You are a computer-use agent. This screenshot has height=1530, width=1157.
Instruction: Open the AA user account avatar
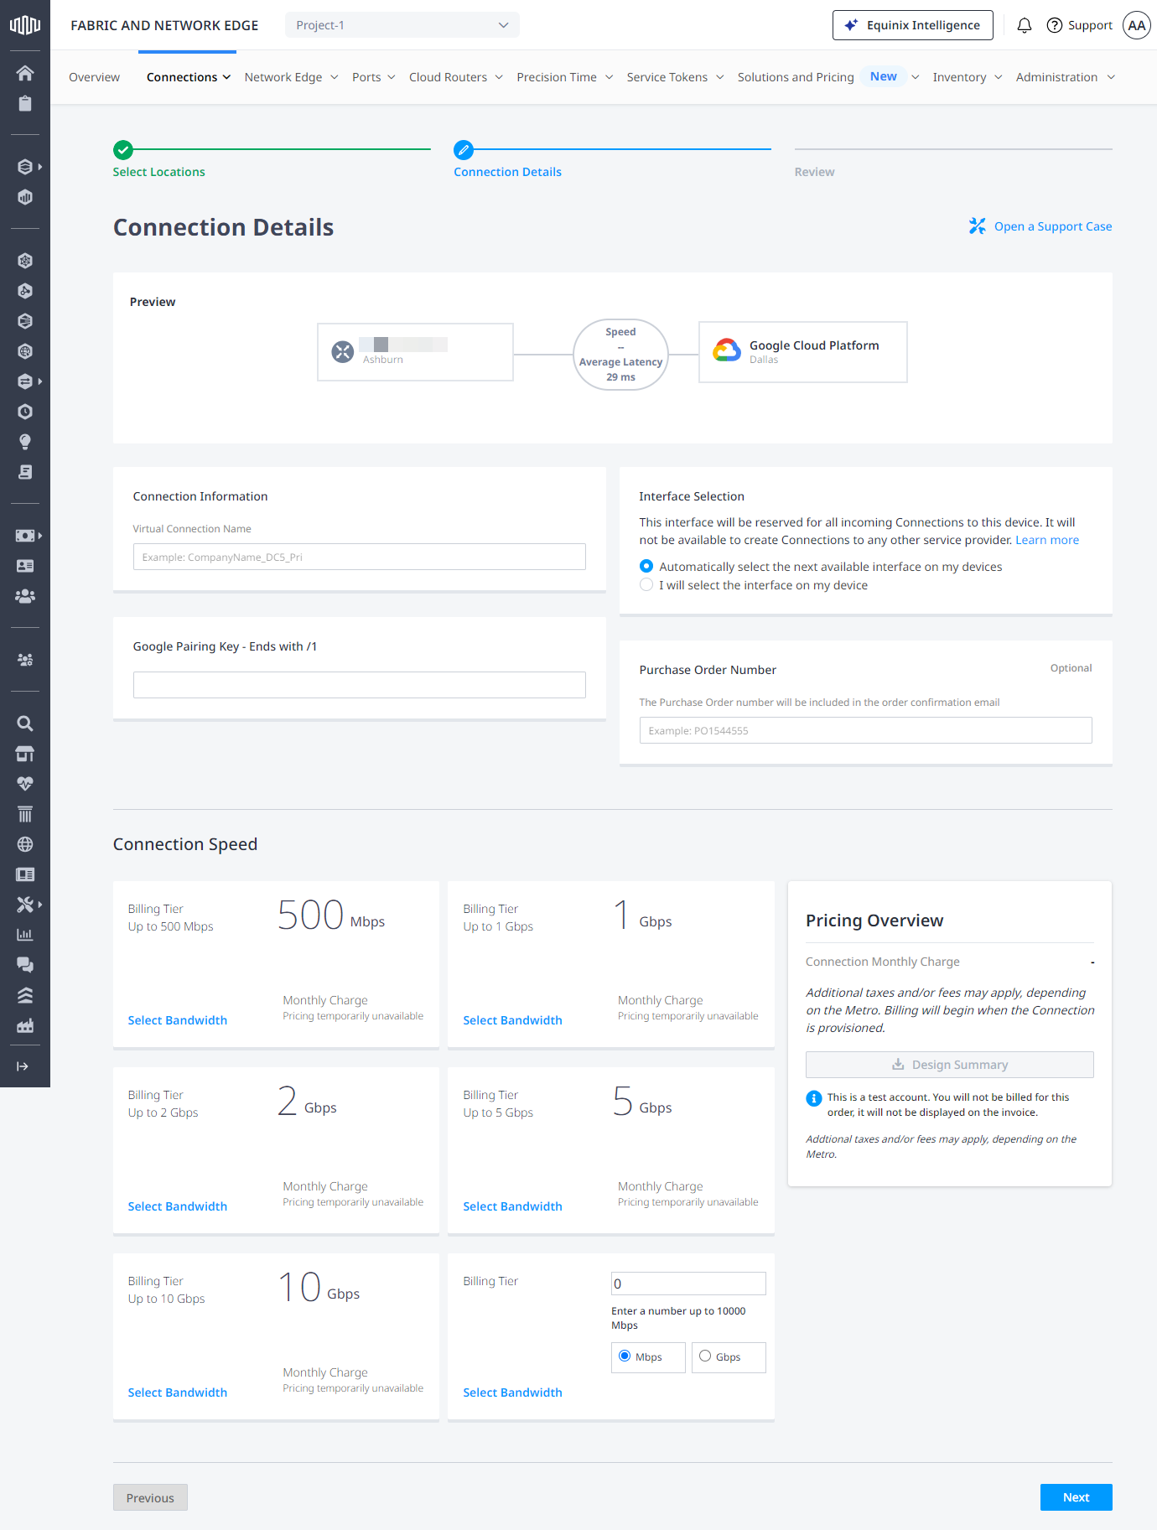(x=1136, y=25)
